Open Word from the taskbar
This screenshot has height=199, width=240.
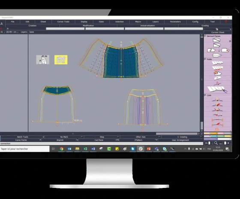point(93,149)
